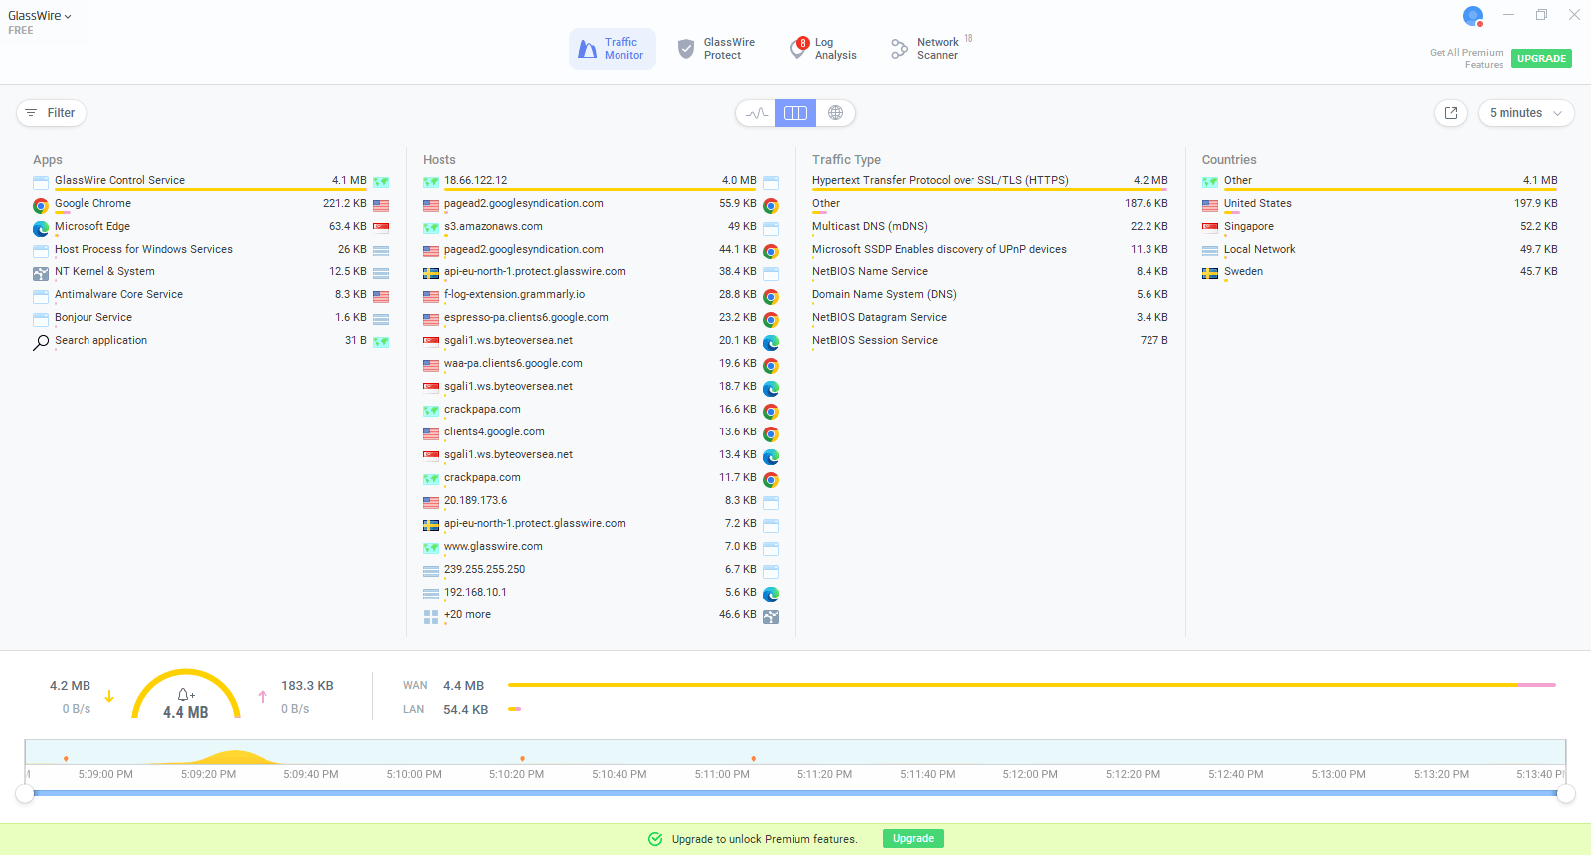Click the green UPGRADE button in header
This screenshot has width=1591, height=855.
click(x=1541, y=59)
